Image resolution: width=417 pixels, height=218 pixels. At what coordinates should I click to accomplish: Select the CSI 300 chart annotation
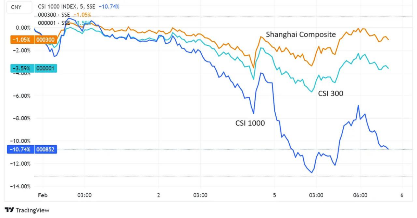(330, 93)
